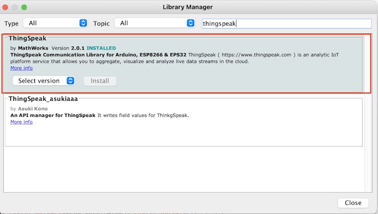Open the Type filter dropdown
Image resolution: width=378 pixels, height=214 pixels.
(x=55, y=23)
